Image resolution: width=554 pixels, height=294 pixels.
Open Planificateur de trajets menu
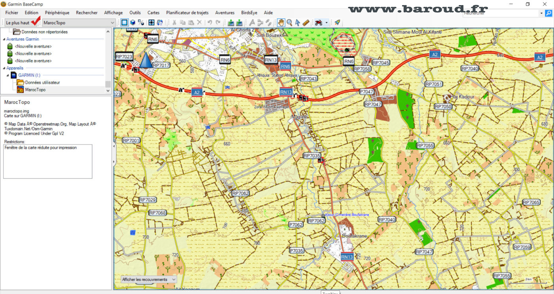187,13
